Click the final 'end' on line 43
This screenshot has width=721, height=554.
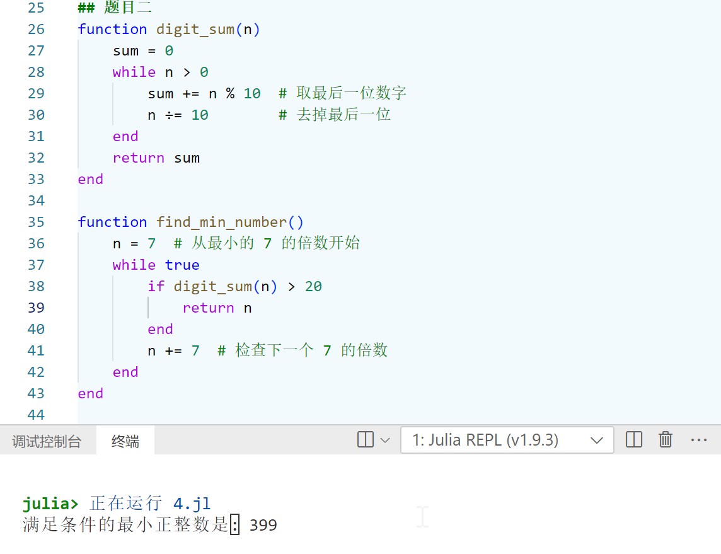point(91,393)
